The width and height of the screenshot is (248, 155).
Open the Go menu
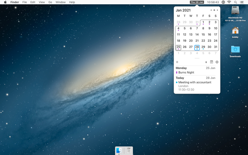tap(50, 2)
